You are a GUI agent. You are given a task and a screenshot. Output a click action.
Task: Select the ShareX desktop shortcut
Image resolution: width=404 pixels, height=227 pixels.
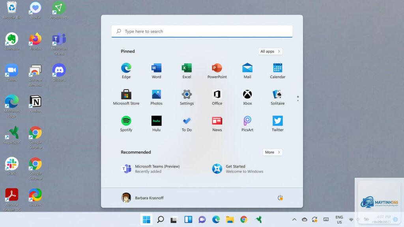pos(35,197)
